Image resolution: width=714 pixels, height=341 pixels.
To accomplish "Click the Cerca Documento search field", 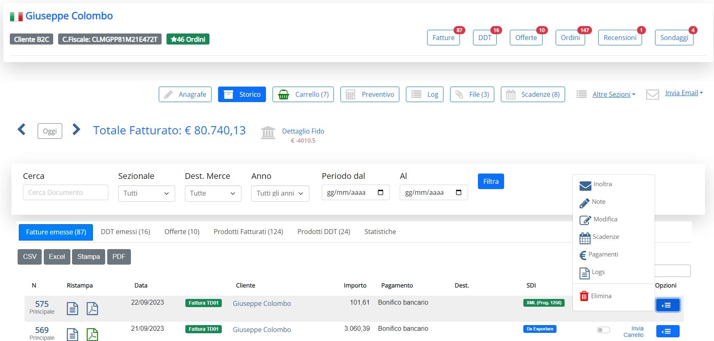I will click(65, 192).
